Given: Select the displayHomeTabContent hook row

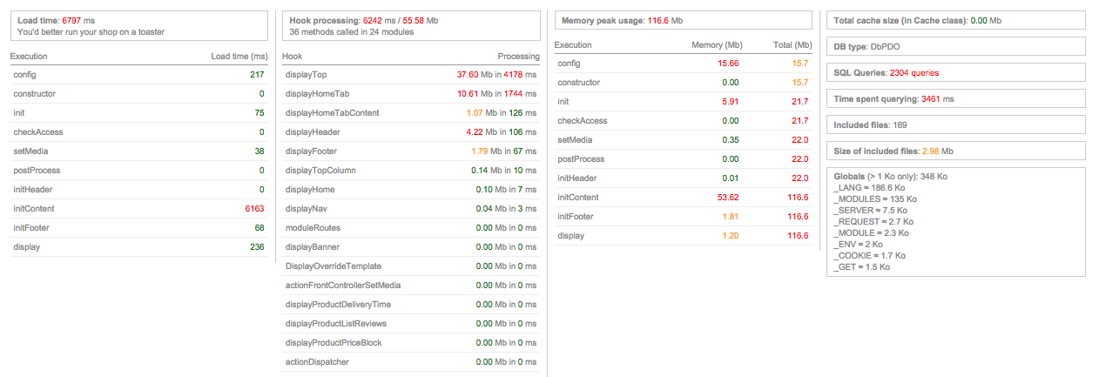Looking at the screenshot, I should (x=411, y=113).
